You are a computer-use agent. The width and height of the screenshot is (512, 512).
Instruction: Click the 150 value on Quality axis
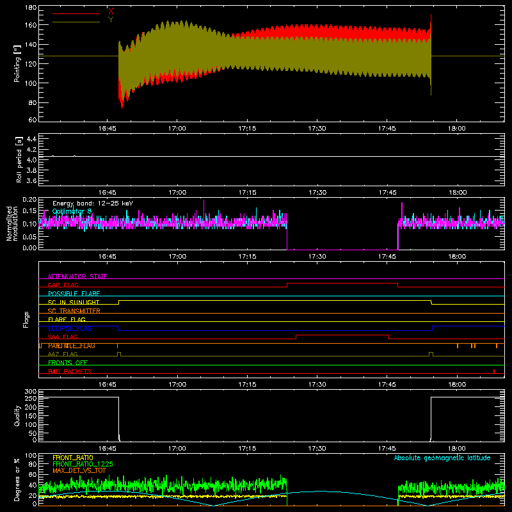31,415
